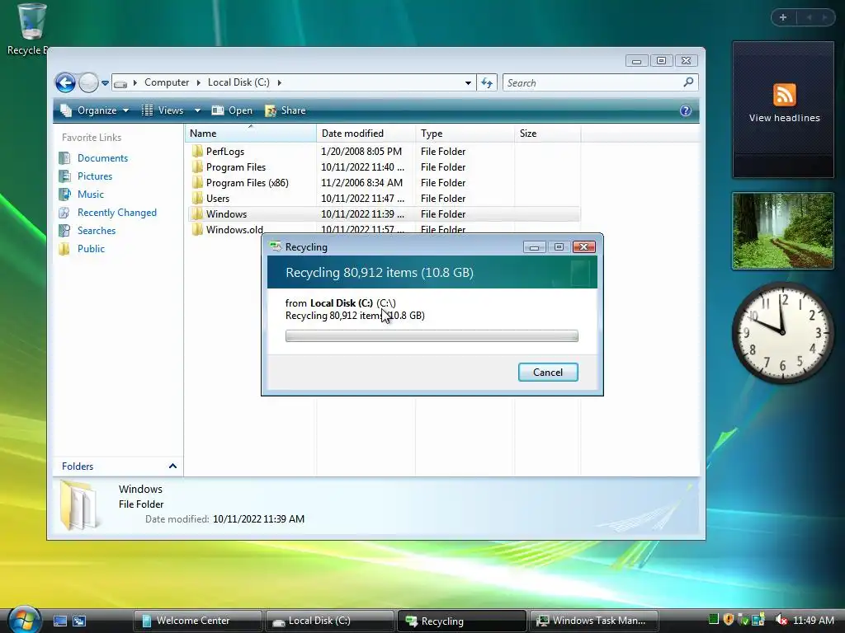Expand the arrow after Local Disk (C:)
This screenshot has height=633, width=845.
tap(279, 83)
